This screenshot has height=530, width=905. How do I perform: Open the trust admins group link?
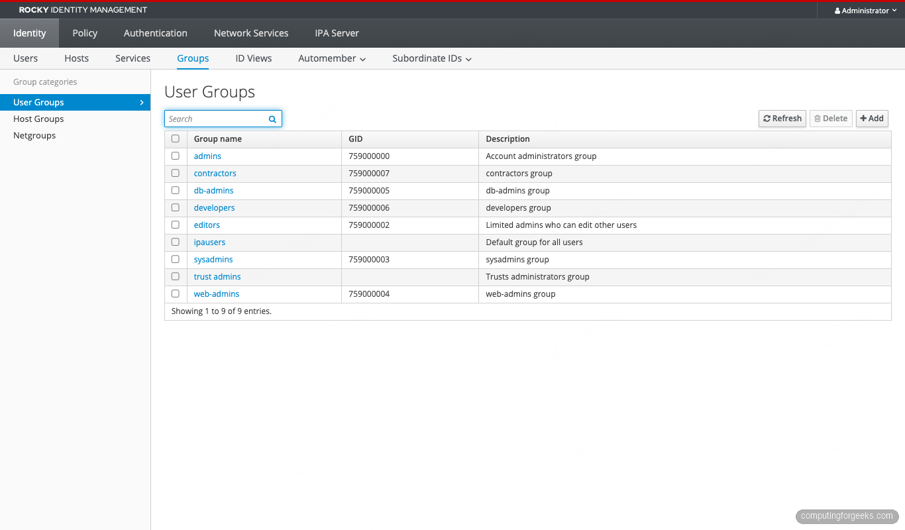pyautogui.click(x=217, y=277)
